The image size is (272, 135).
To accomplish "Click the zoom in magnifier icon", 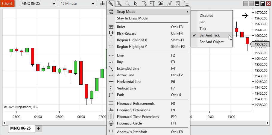I will pos(119,4).
